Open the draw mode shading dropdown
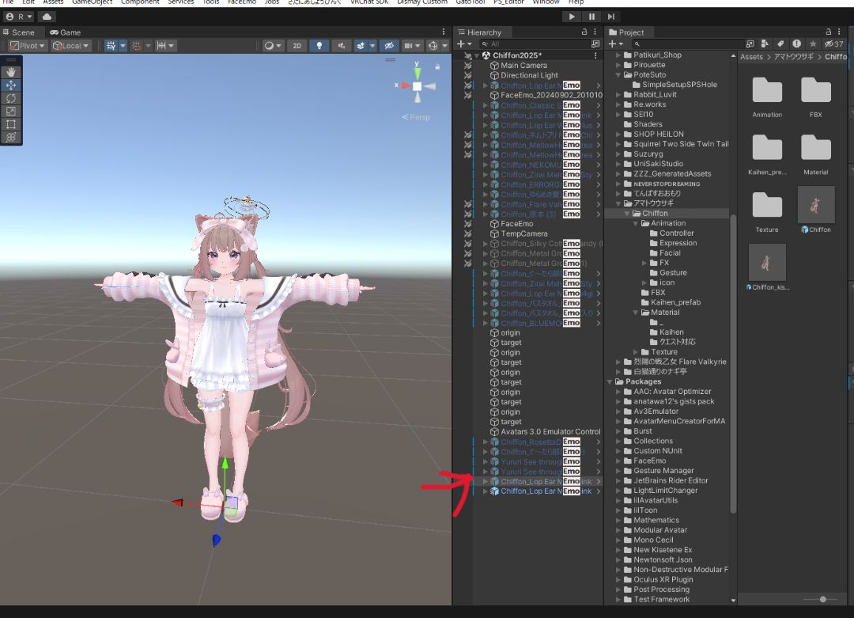The width and height of the screenshot is (854, 618). pos(272,46)
